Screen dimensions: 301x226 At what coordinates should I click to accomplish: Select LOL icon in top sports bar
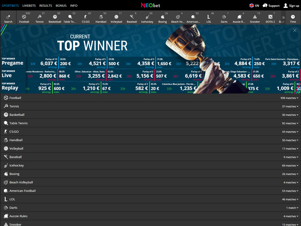coord(208,17)
